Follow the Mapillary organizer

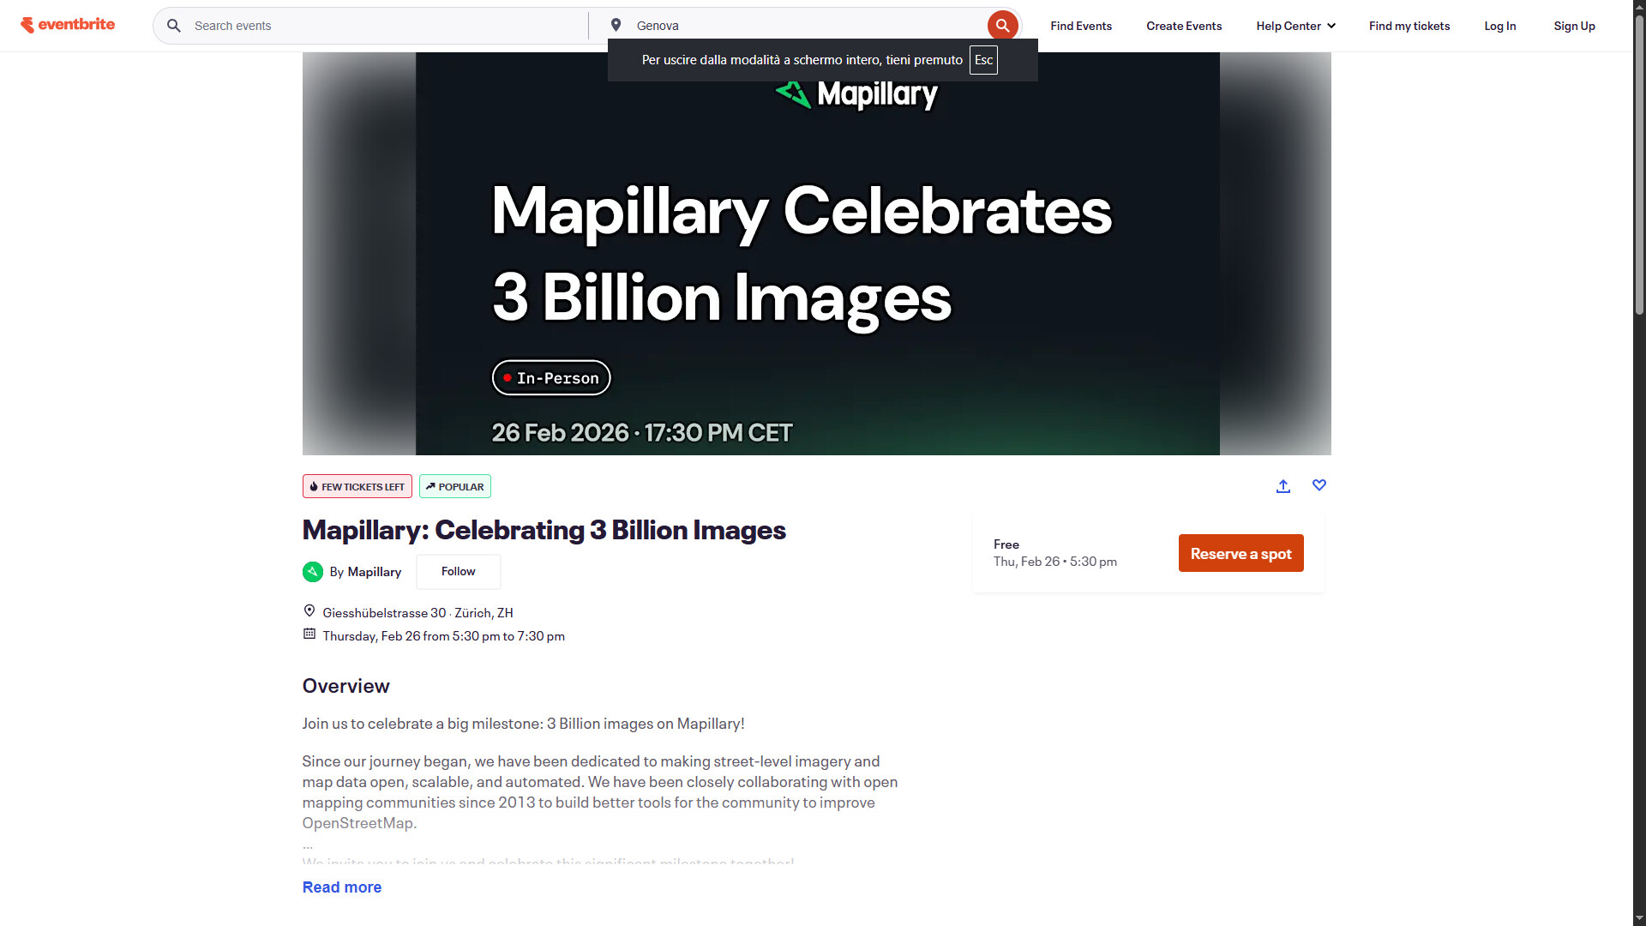(458, 572)
